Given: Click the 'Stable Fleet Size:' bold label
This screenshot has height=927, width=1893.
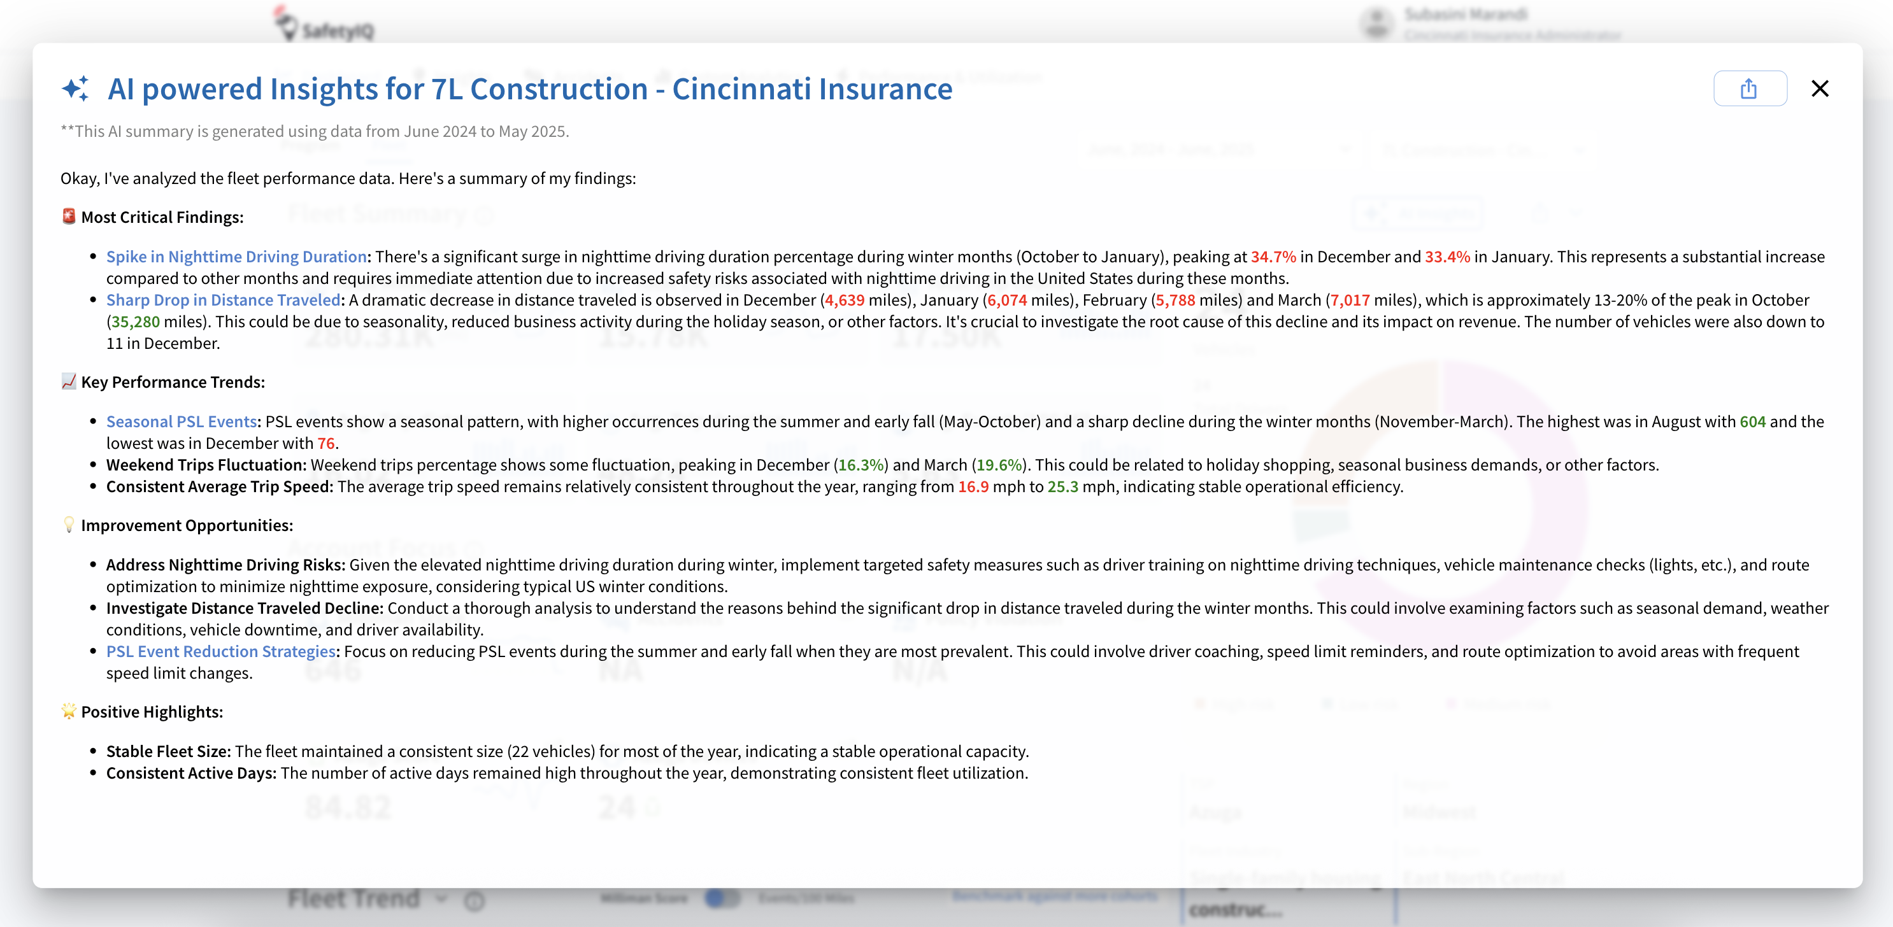Looking at the screenshot, I should 168,751.
